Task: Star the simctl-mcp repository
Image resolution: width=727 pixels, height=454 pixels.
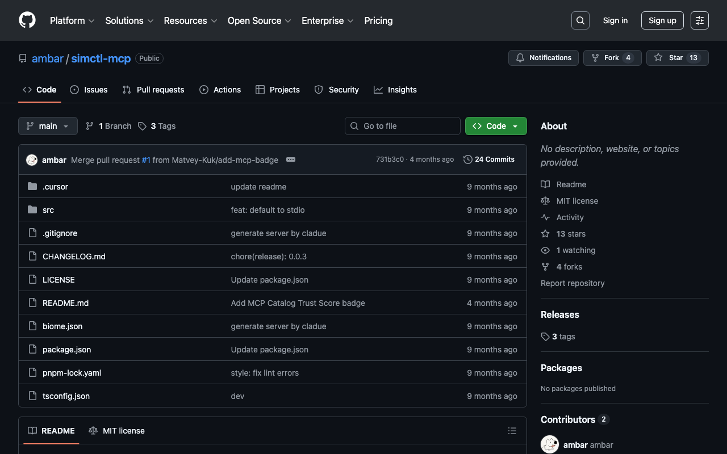Action: (677, 58)
